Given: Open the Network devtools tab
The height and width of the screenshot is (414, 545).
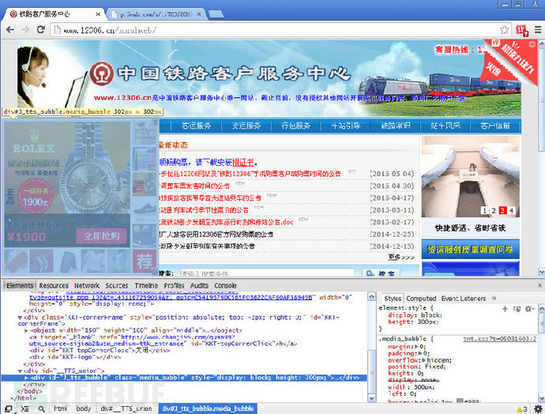Looking at the screenshot, I should tap(87, 285).
